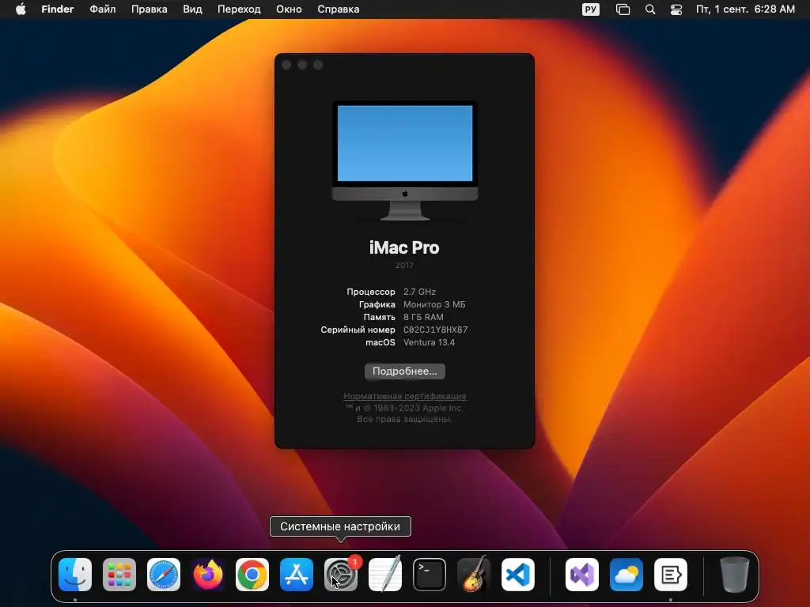Open the App Store icon
Viewport: 810px width, 607px height.
tap(297, 575)
